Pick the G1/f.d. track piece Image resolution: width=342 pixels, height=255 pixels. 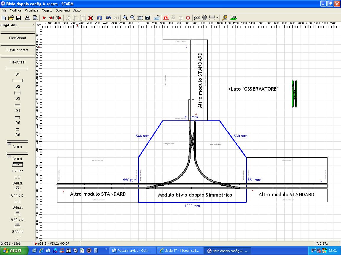[17, 156]
